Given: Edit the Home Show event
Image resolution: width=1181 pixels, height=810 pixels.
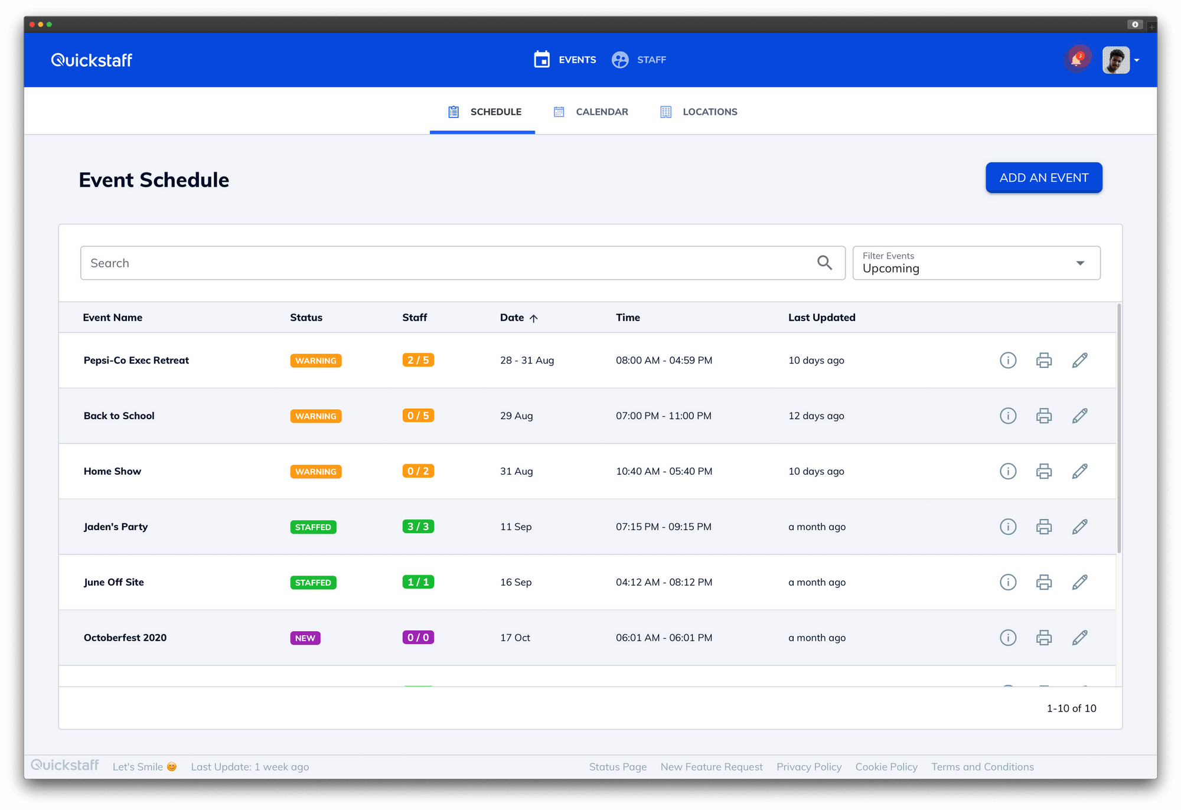Looking at the screenshot, I should [x=1080, y=471].
